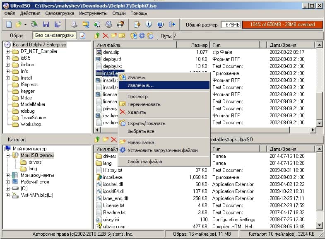This screenshot has height=239, width=325.
Task: Collapse the Мои ISO файлы node
Action: (x=8, y=155)
